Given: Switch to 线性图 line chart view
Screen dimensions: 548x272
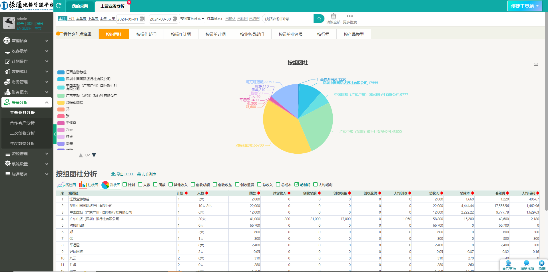Looking at the screenshot, I should pos(67,185).
